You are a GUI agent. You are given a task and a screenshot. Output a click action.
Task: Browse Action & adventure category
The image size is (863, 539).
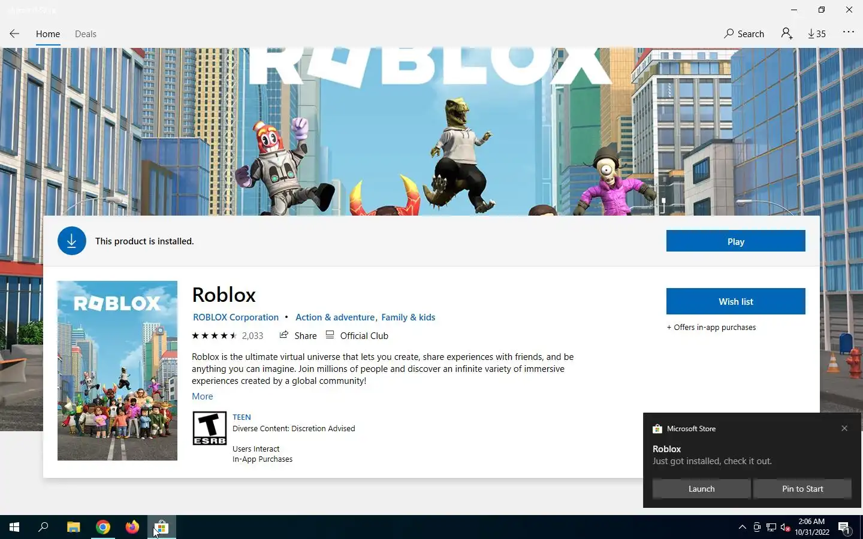tap(335, 317)
